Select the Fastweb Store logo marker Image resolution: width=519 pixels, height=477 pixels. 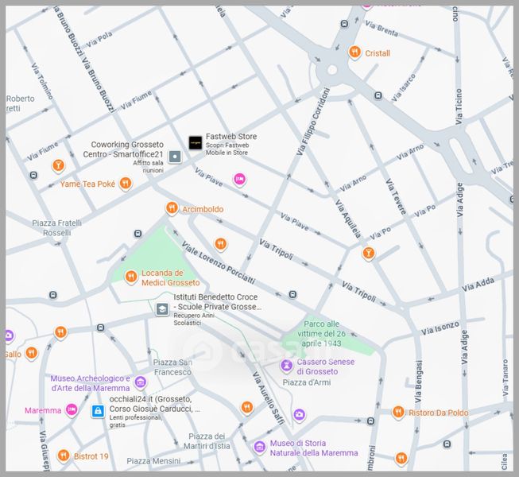(195, 143)
